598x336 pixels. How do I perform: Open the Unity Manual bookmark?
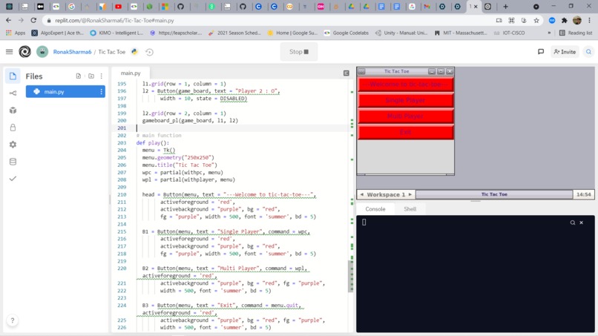401,33
